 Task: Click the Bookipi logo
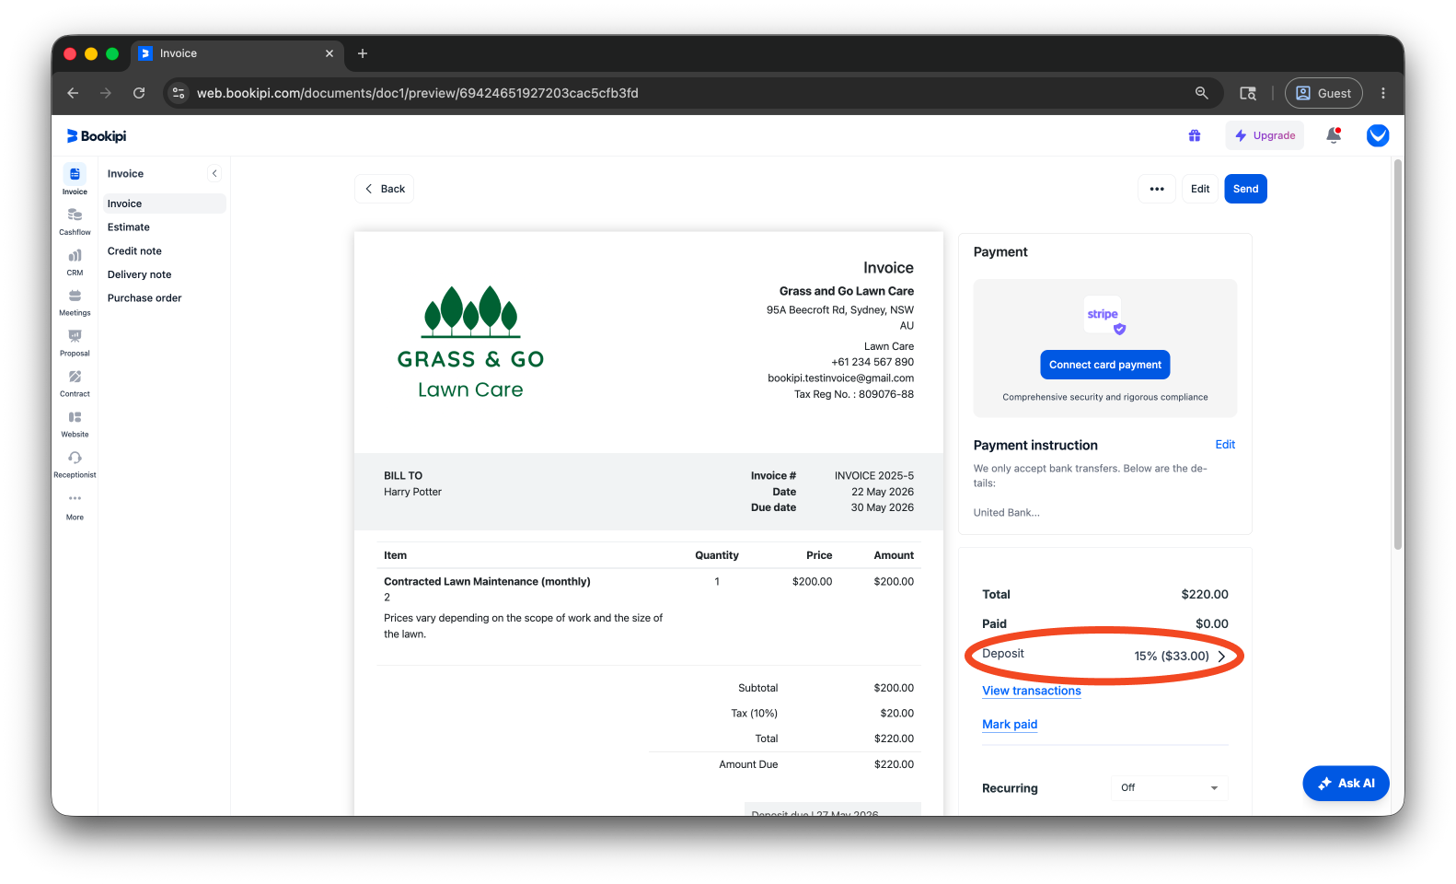click(97, 136)
